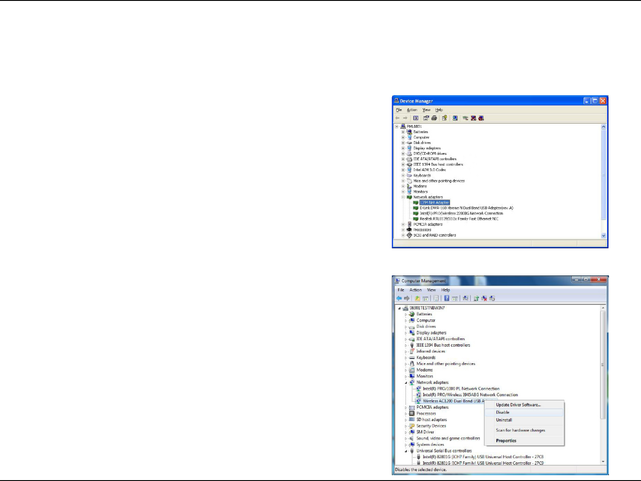641x481 pixels.
Task: Click Help icon in Device Manager toolbar
Action: click(x=444, y=118)
